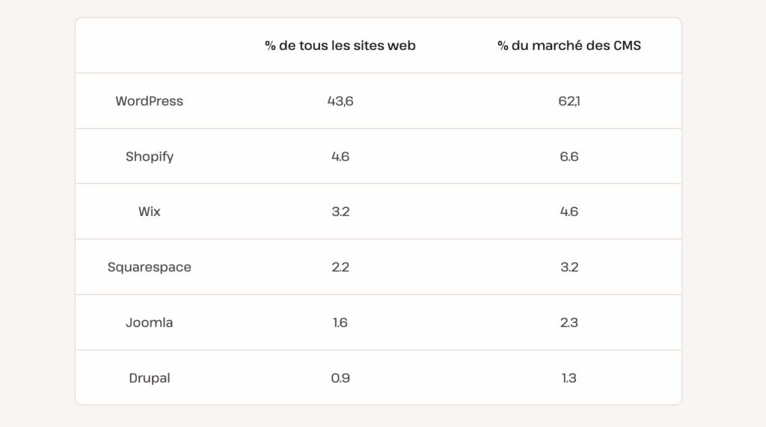This screenshot has width=766, height=427.
Task: Select Squarespace's 2.2 all-websites value
Action: (340, 267)
